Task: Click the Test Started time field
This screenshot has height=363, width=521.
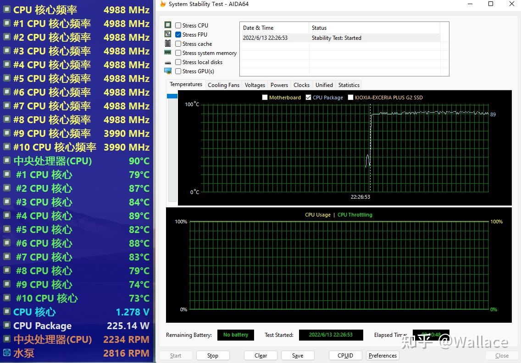Action: click(x=331, y=335)
